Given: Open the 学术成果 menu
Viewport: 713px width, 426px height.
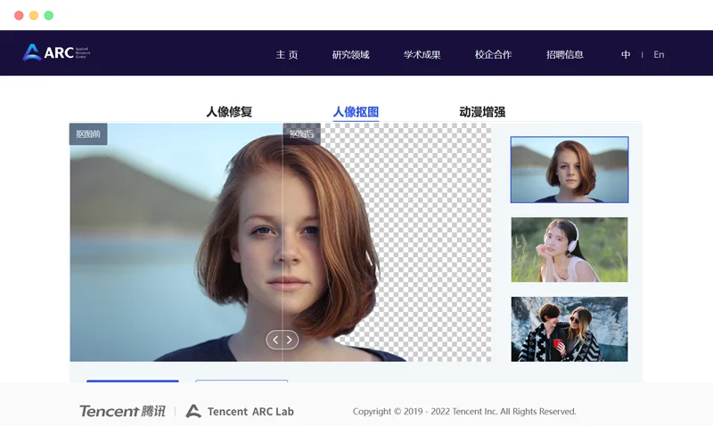Looking at the screenshot, I should (x=422, y=54).
